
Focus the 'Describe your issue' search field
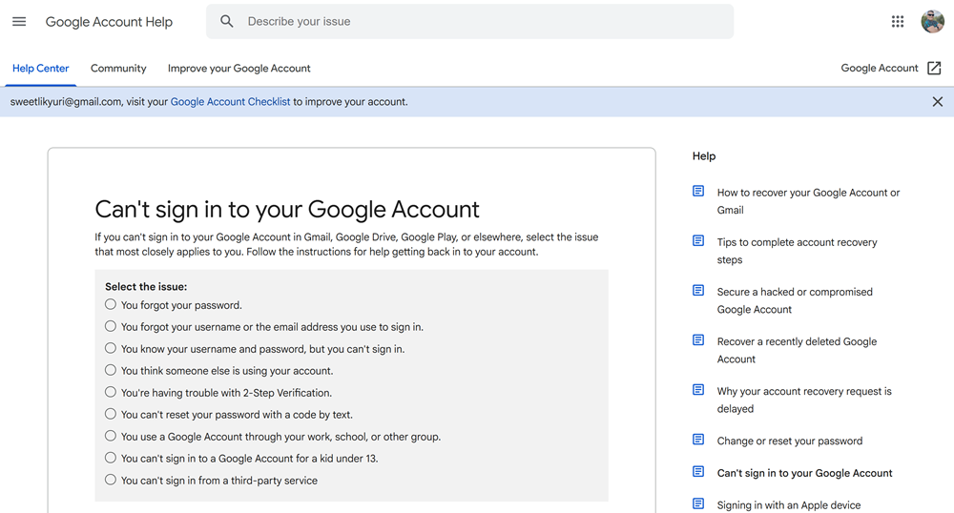click(x=469, y=21)
